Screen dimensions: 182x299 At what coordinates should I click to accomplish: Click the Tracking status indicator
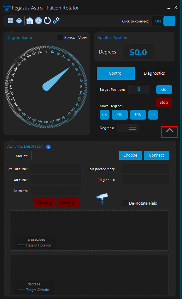[x=44, y=202]
